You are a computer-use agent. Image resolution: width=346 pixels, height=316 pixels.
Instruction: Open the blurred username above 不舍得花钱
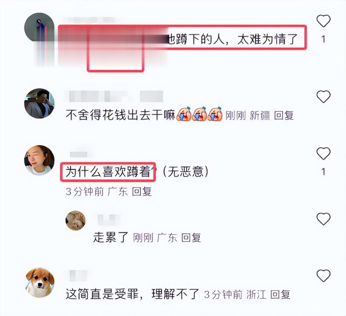pyautogui.click(x=116, y=96)
